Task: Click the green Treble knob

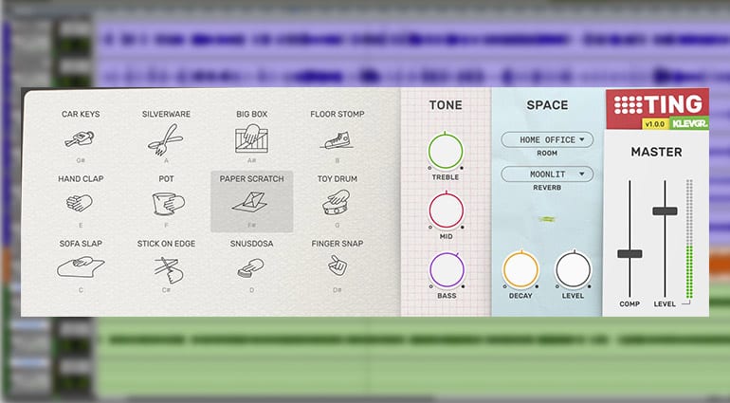Action: tap(446, 151)
